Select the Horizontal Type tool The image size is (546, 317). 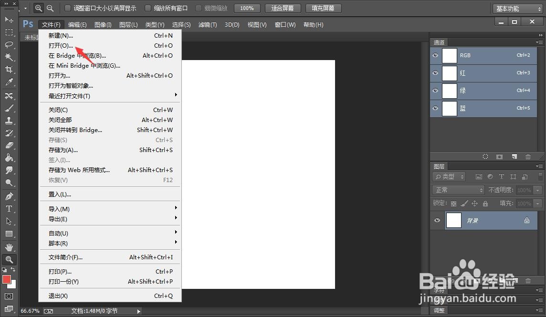click(x=9, y=209)
